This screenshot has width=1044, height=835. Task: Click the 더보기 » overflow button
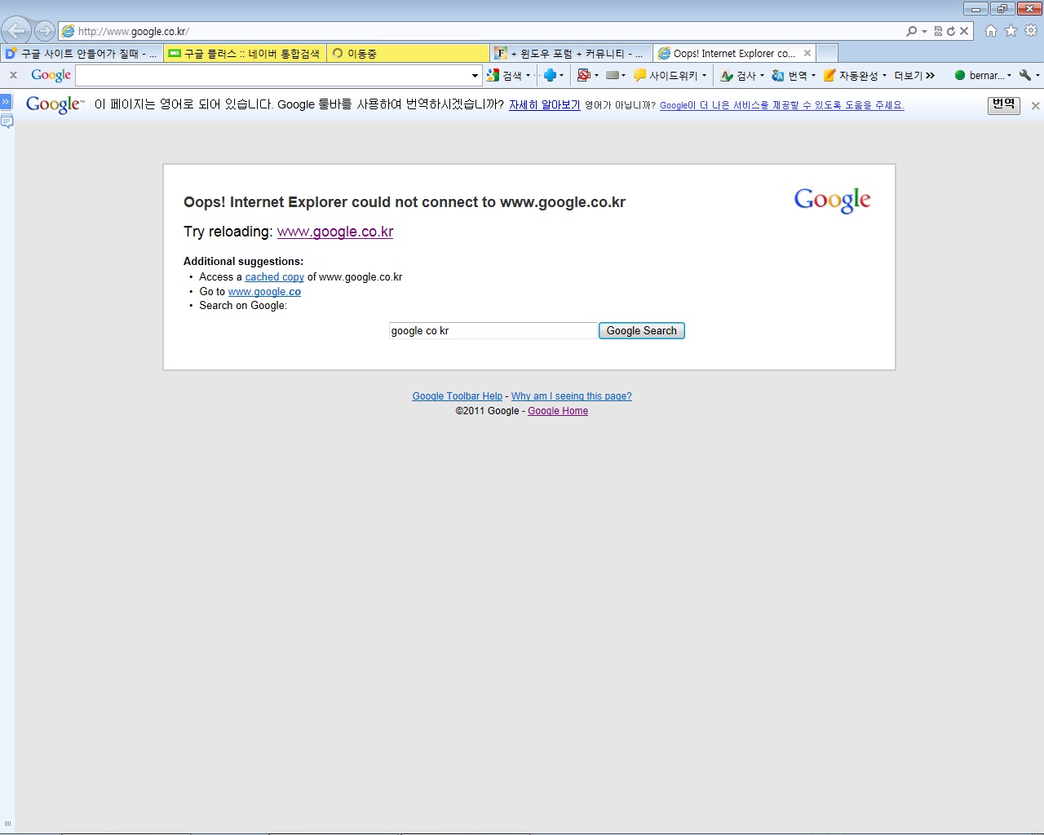(914, 75)
